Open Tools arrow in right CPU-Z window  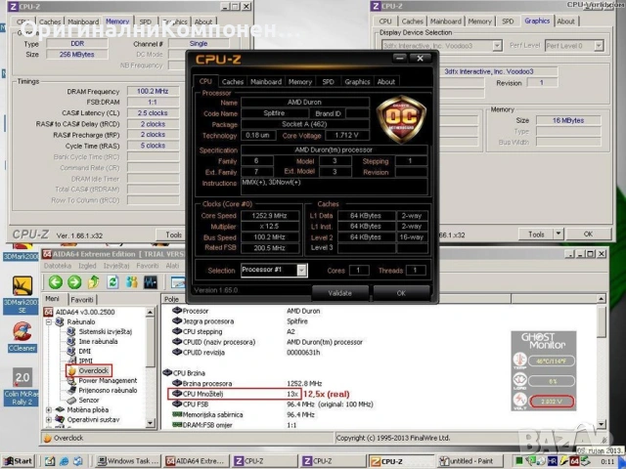click(559, 234)
